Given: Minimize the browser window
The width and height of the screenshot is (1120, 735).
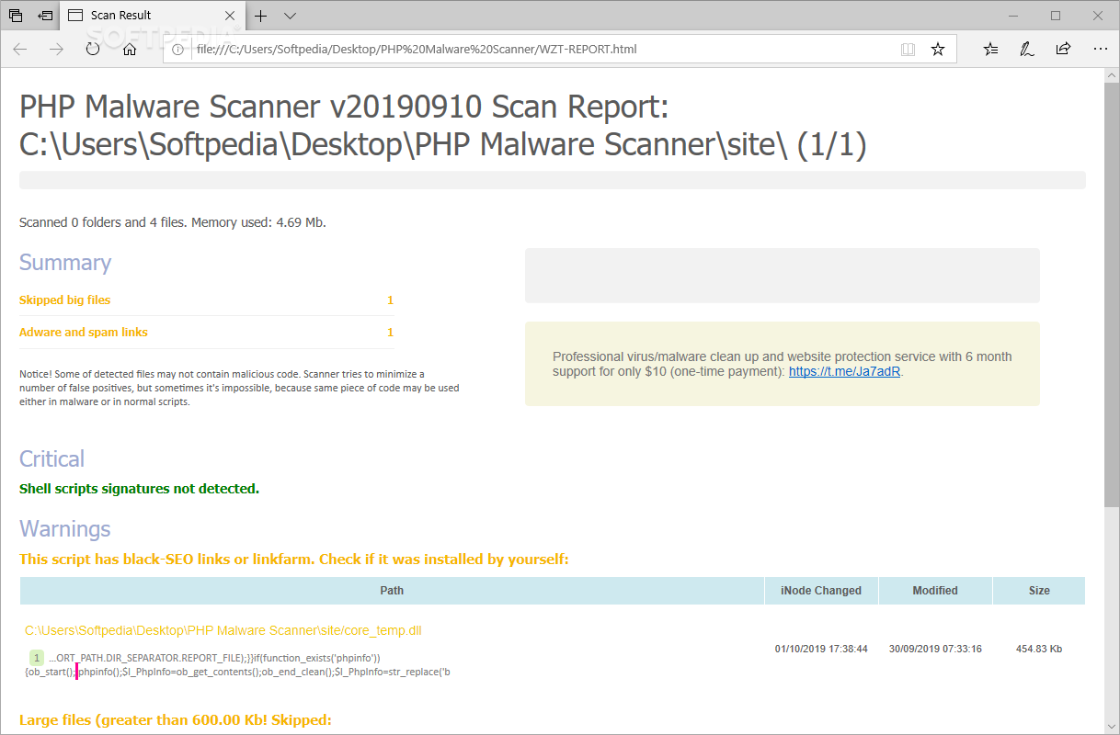Looking at the screenshot, I should [x=1013, y=16].
